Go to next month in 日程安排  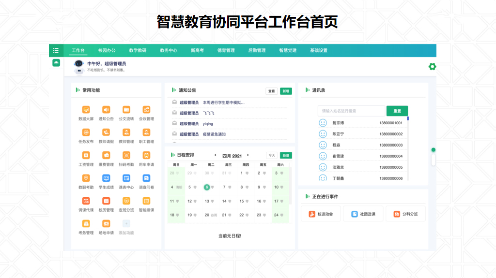[248, 155]
